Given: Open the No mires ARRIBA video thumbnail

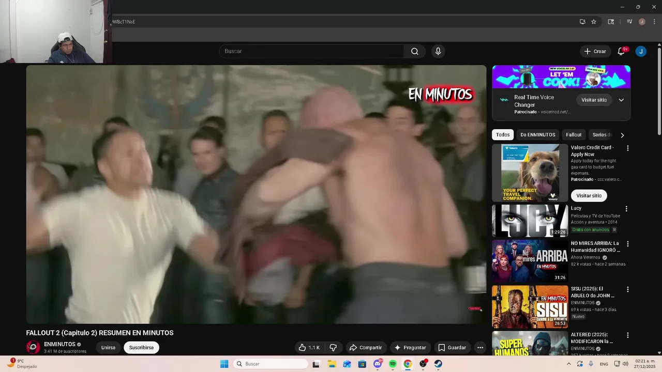Looking at the screenshot, I should coord(530,261).
